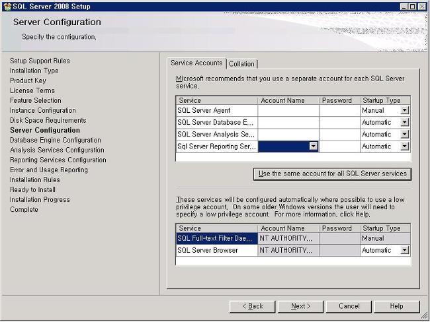
Task: Click Account Name field for SQL Server Analysis Services
Action: point(288,135)
